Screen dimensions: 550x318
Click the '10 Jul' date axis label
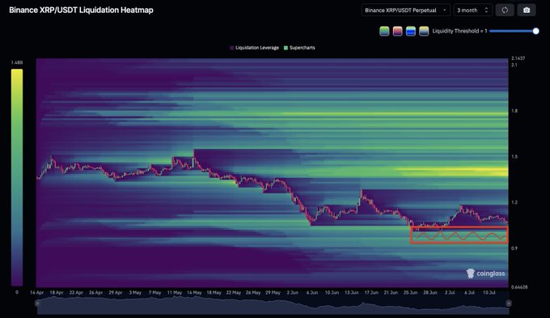489,292
